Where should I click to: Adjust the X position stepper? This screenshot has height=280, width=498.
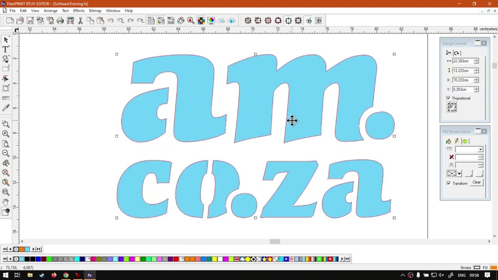[476, 80]
